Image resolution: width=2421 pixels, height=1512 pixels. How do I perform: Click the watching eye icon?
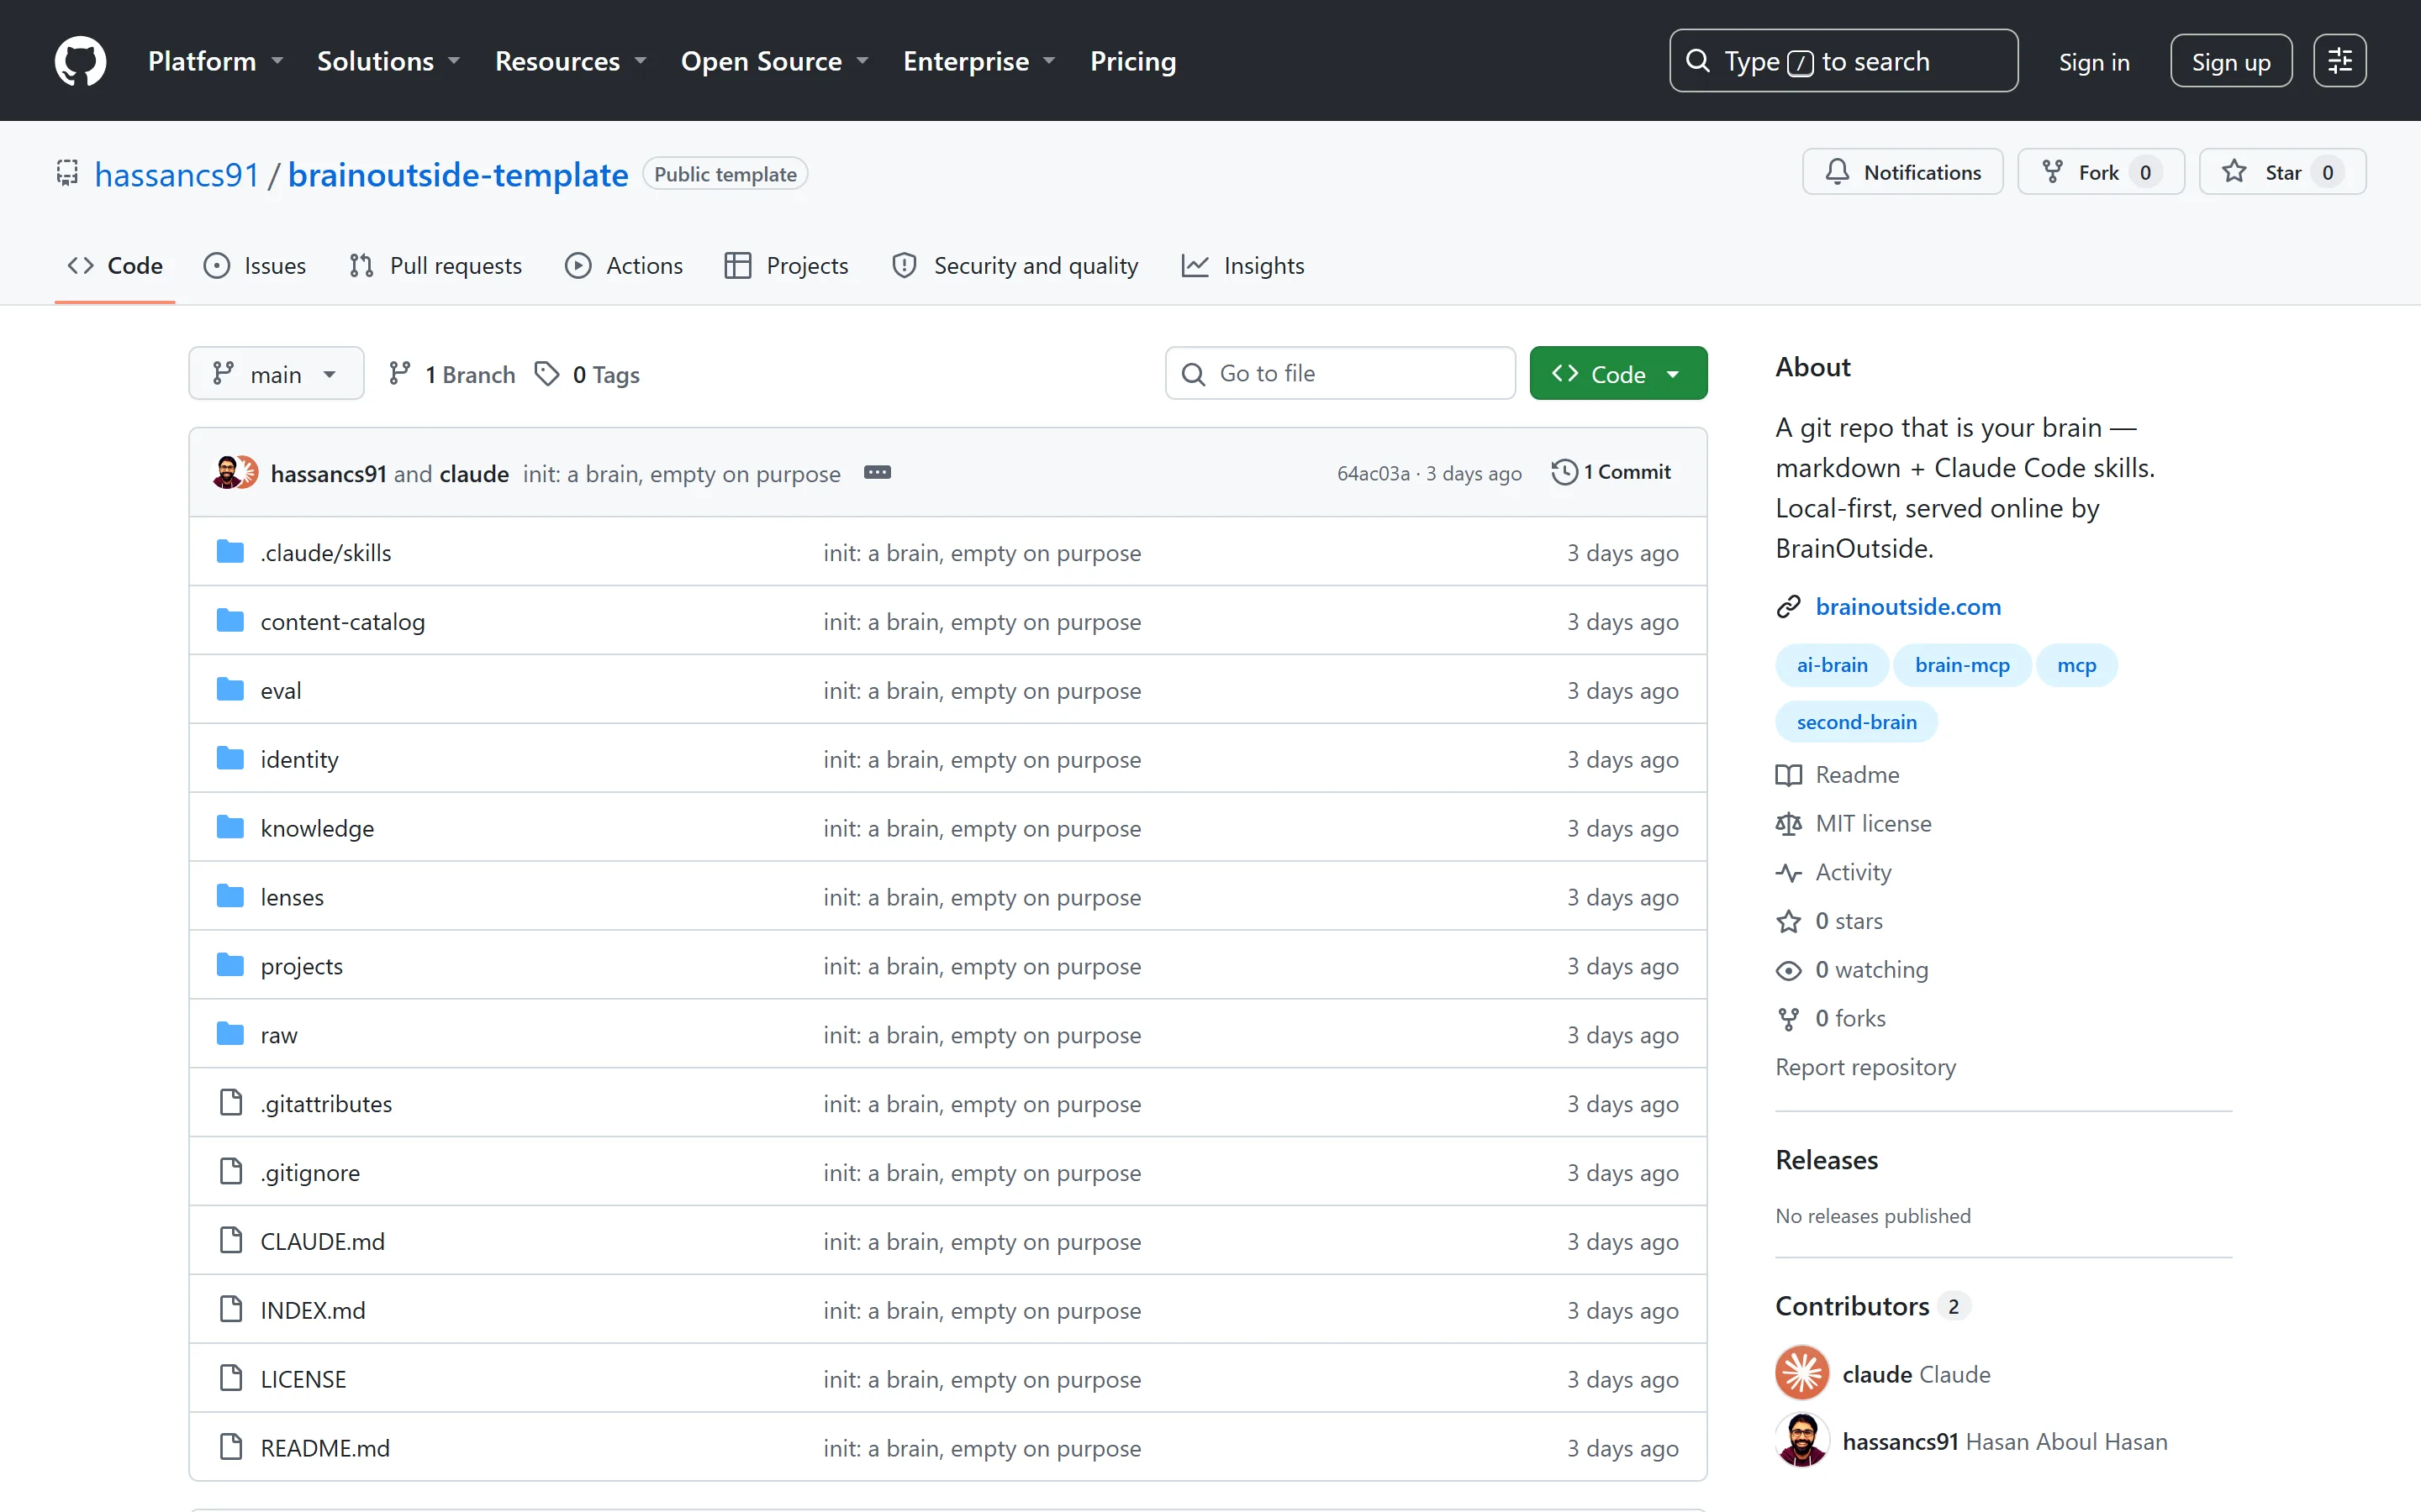[x=1788, y=970]
